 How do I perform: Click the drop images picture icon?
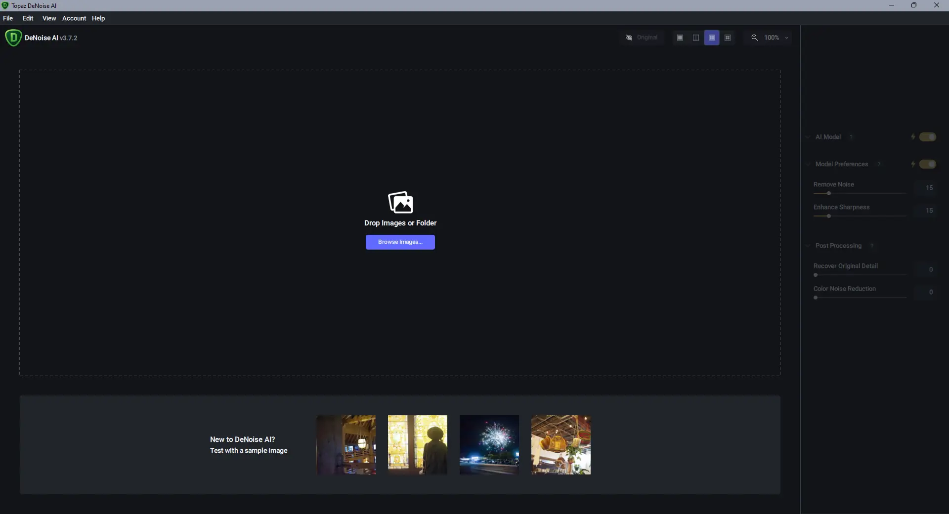tap(400, 202)
